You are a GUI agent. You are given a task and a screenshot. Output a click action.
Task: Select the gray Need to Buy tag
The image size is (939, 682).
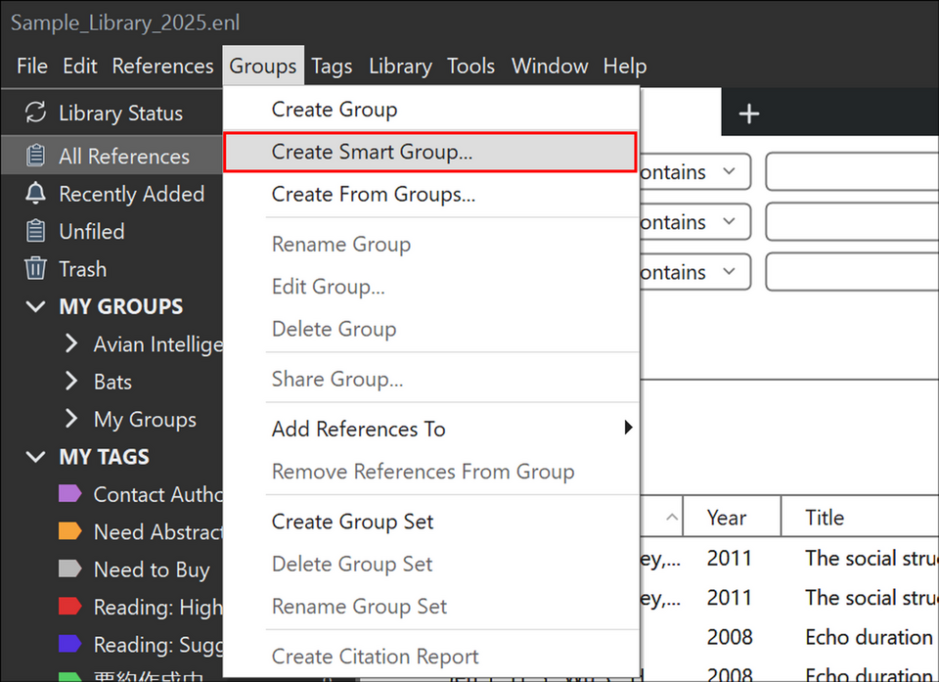point(70,568)
